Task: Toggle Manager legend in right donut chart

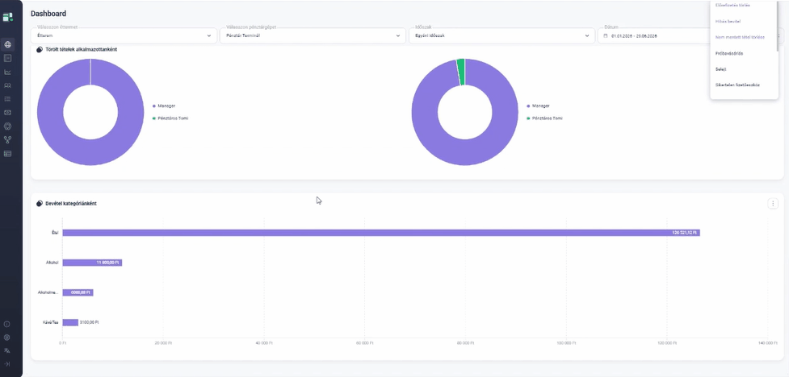Action: 538,106
